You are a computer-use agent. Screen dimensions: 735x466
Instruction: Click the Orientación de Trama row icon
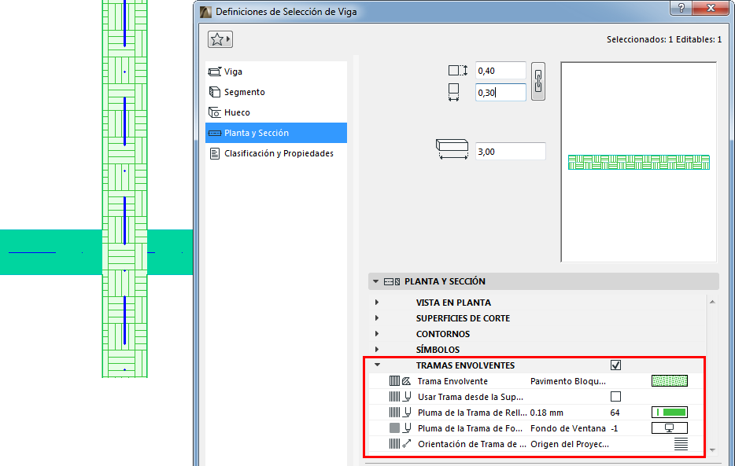400,444
